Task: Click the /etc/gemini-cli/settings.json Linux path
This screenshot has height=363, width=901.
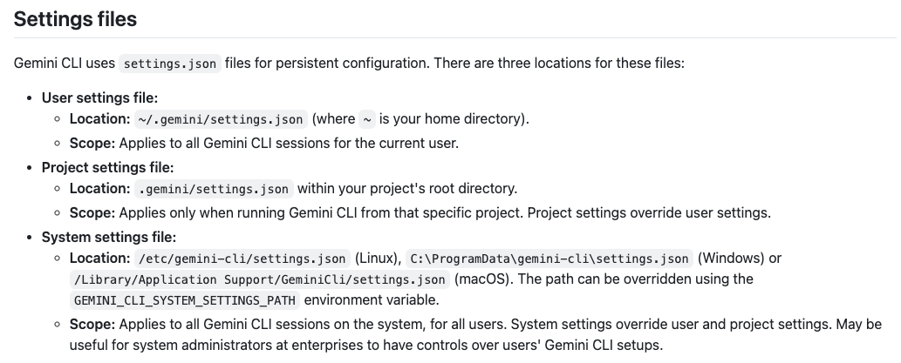Action: point(242,259)
